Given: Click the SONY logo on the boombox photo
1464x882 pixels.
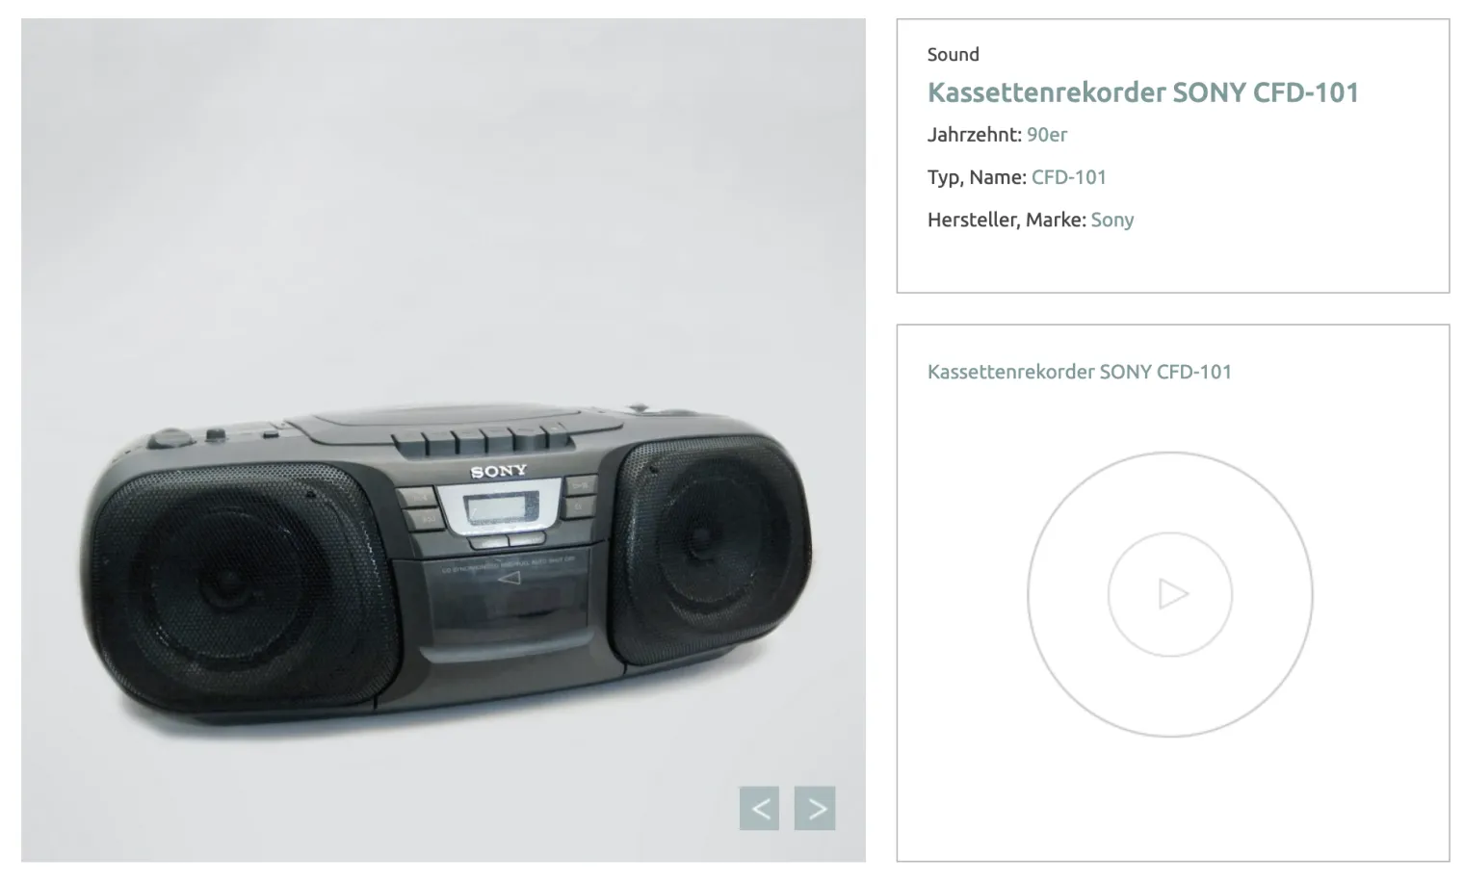Looking at the screenshot, I should [499, 471].
